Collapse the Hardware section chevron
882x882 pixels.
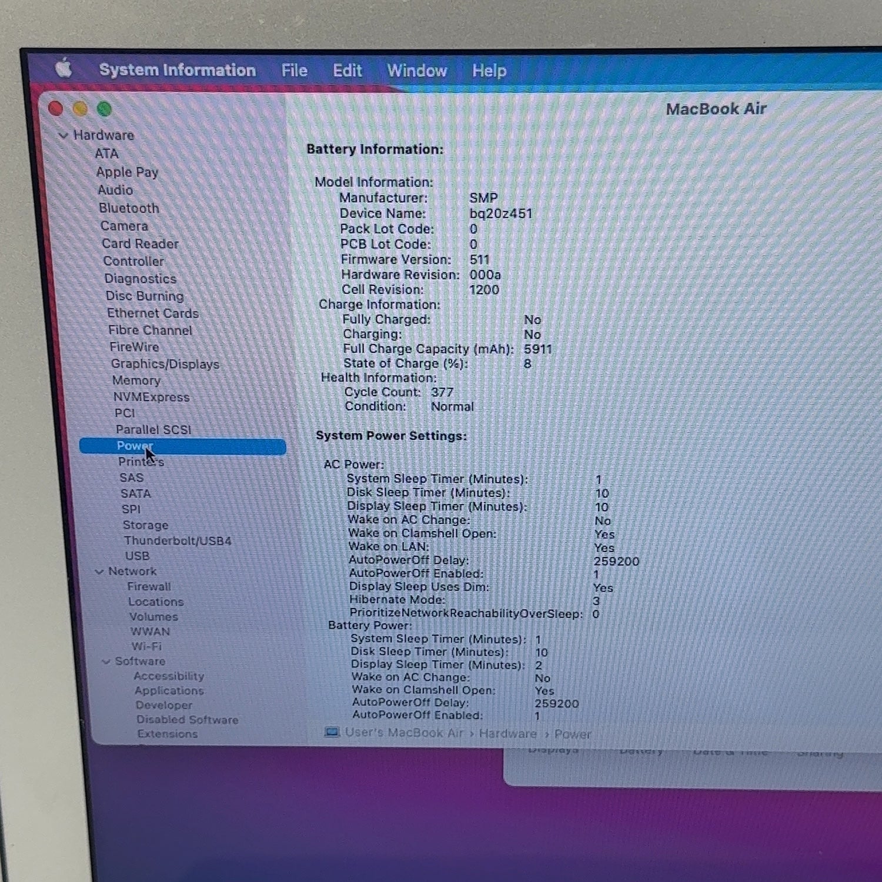[63, 135]
